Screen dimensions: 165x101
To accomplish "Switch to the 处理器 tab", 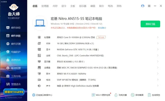I will [45, 6].
